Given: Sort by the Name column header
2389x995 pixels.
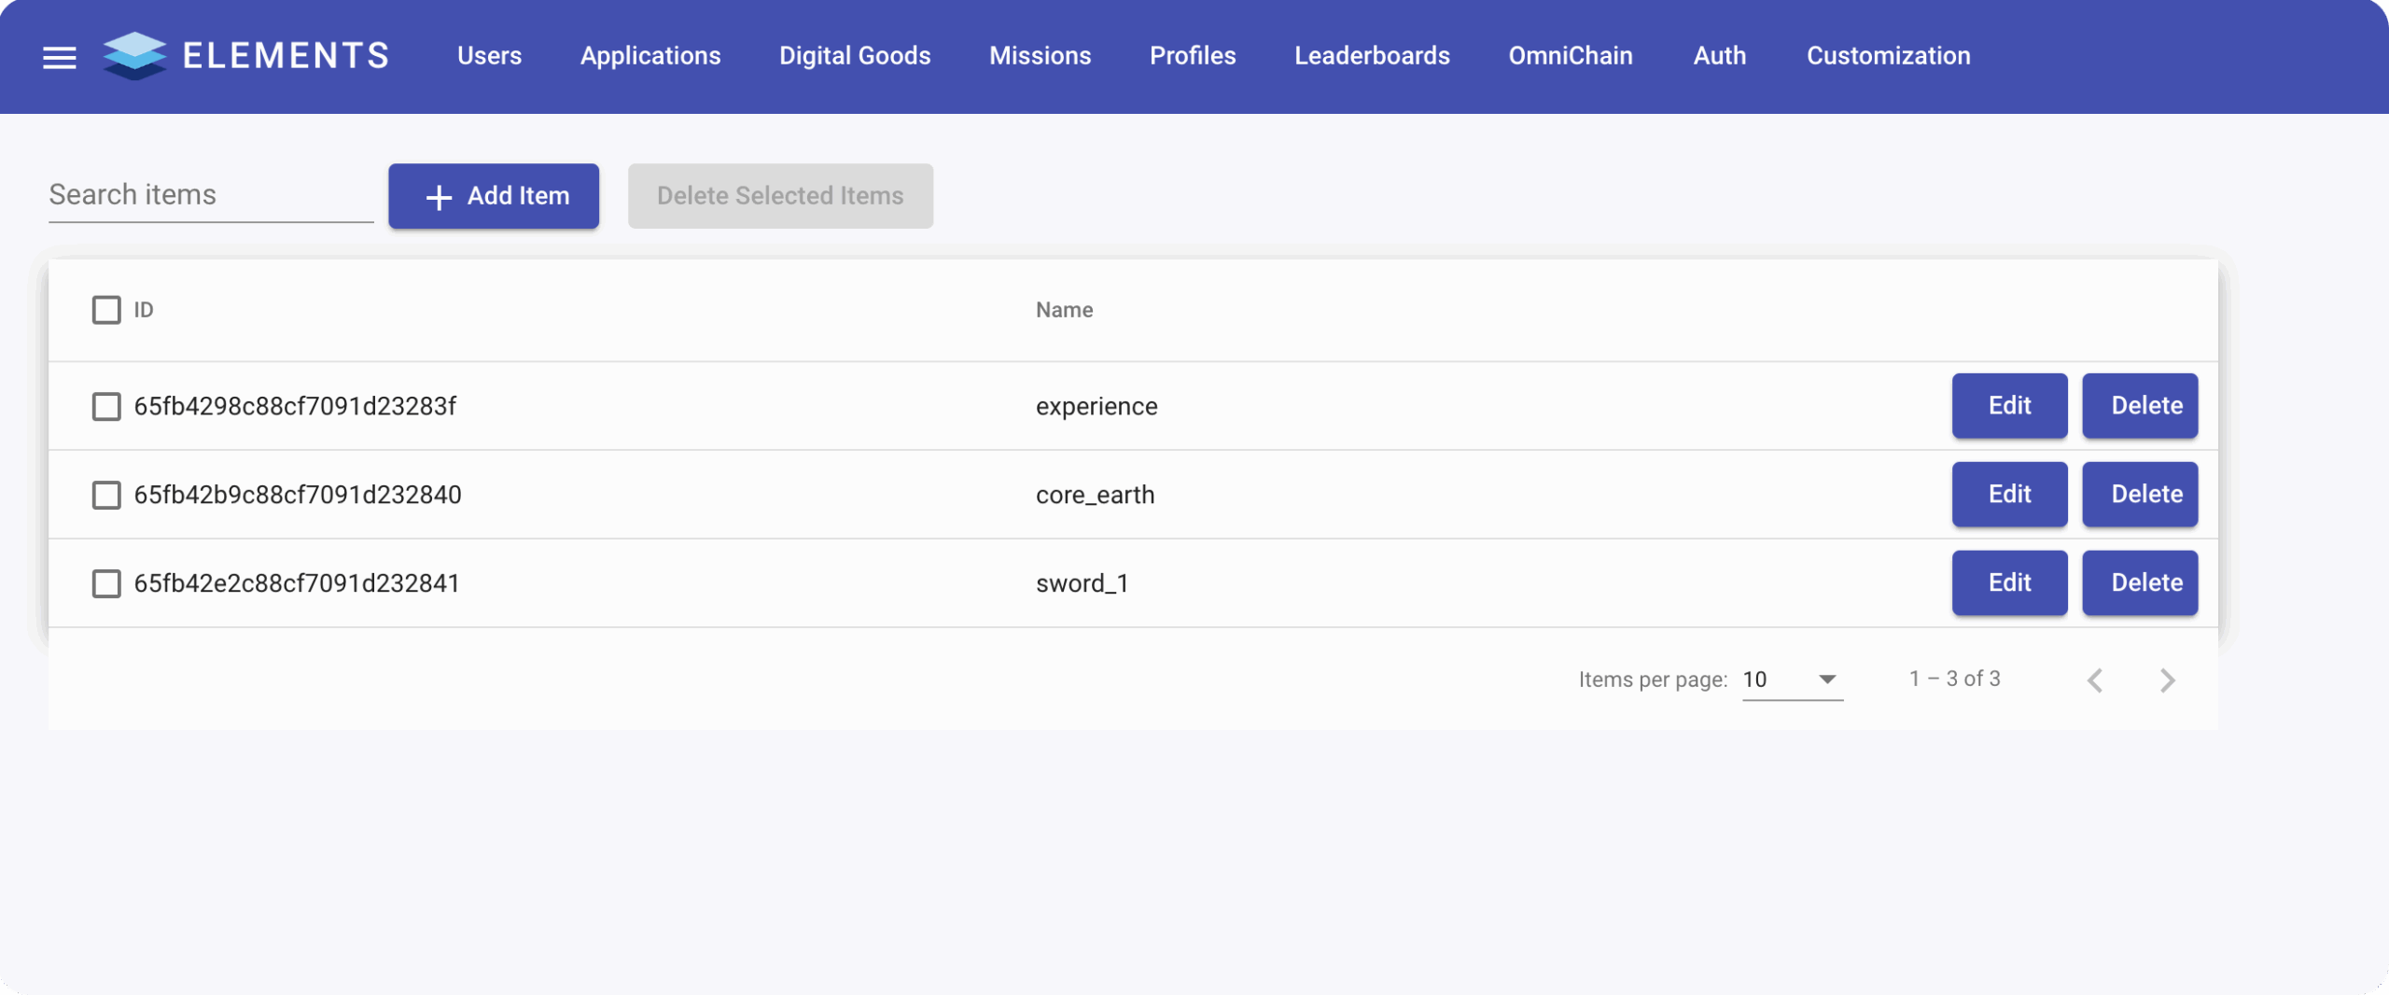Looking at the screenshot, I should pyautogui.click(x=1064, y=310).
